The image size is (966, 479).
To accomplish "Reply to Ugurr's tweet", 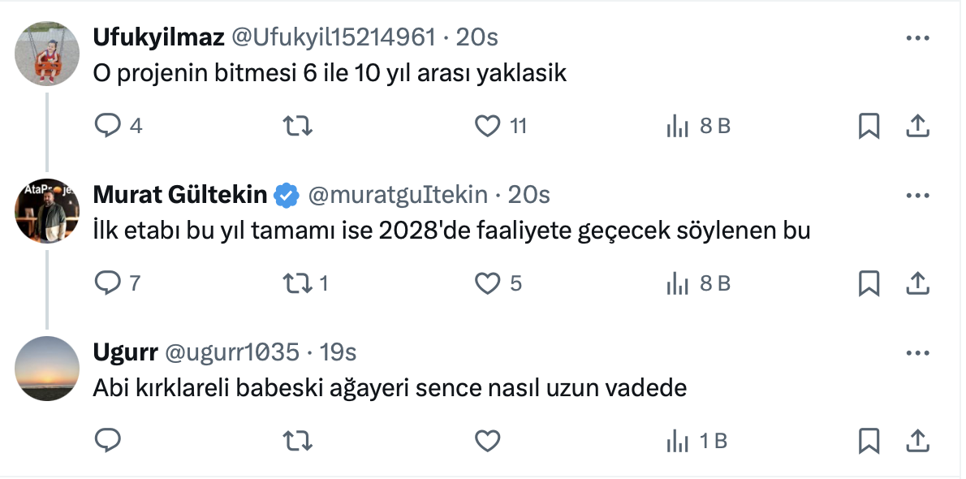I will (108, 441).
